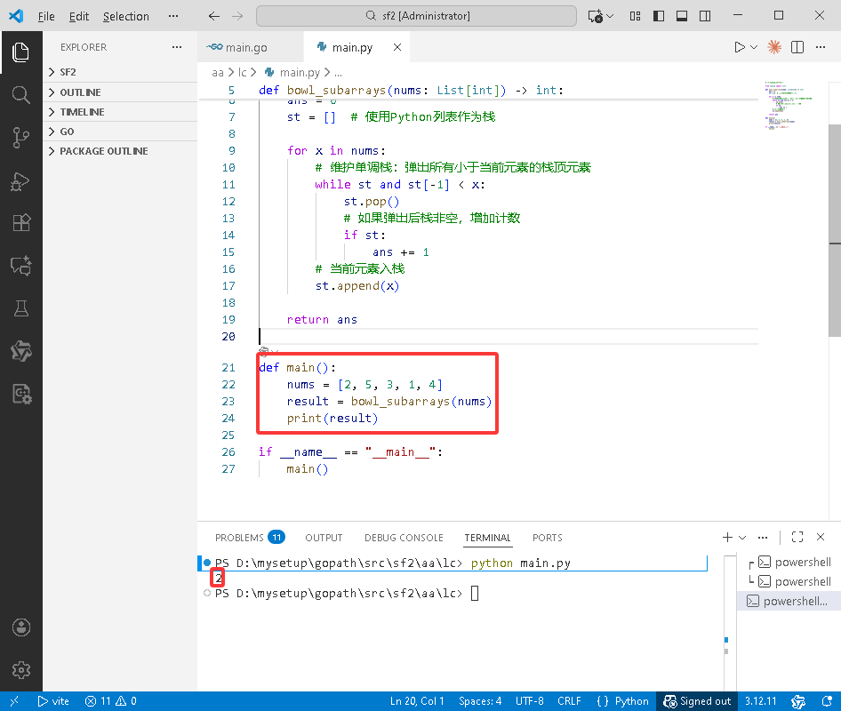The height and width of the screenshot is (711, 841).
Task: Click Signed out status bar item
Action: [x=697, y=701]
